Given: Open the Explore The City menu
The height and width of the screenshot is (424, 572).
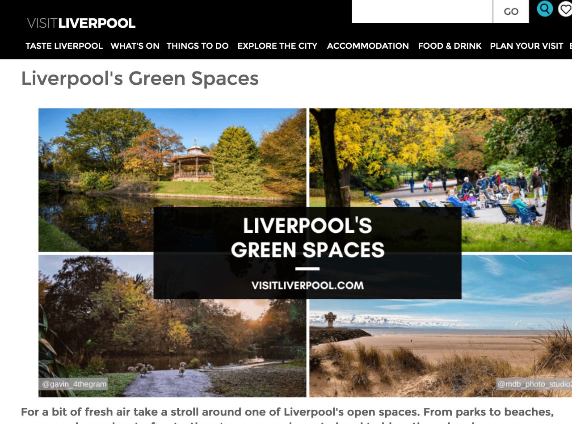Looking at the screenshot, I should pos(277,46).
